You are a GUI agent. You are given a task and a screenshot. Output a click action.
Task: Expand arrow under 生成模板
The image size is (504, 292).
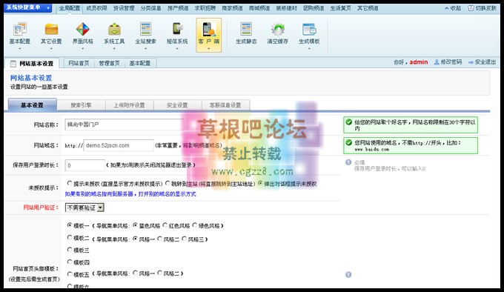pyautogui.click(x=309, y=48)
